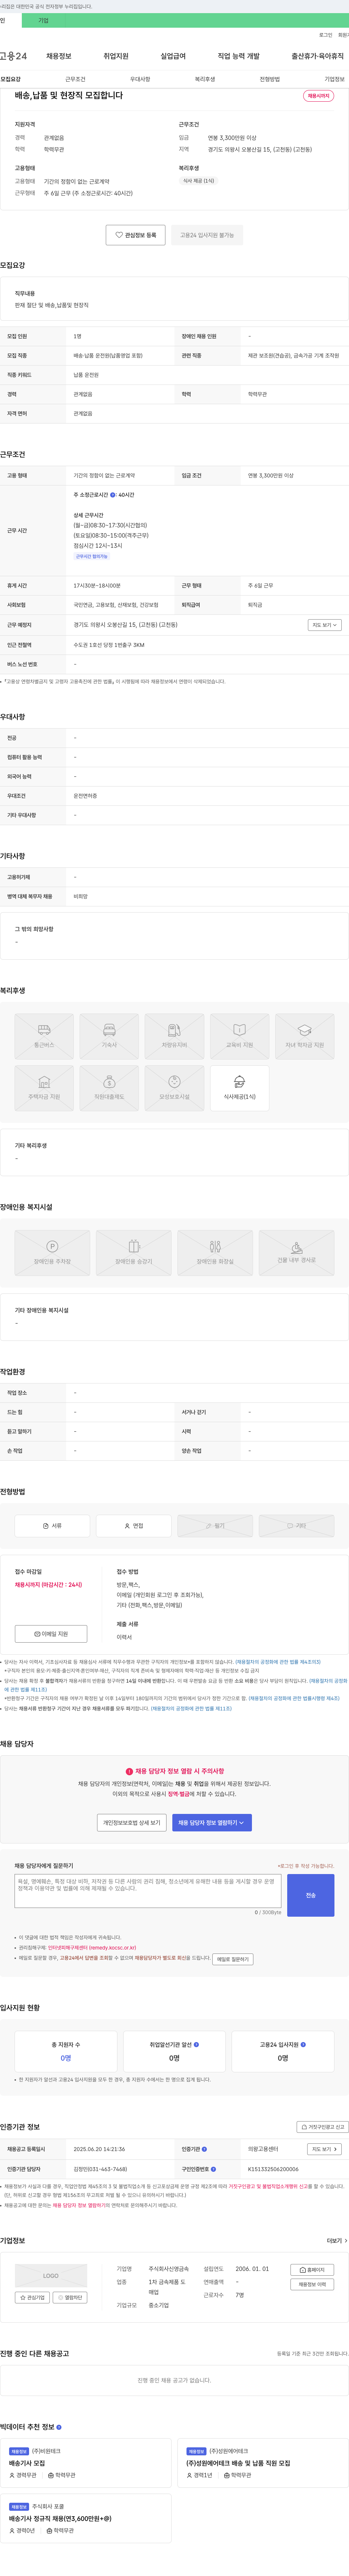
Task: Click the 관심정보 등록 heart button
Action: [x=136, y=235]
